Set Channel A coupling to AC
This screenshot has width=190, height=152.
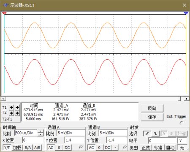[x=51, y=147]
